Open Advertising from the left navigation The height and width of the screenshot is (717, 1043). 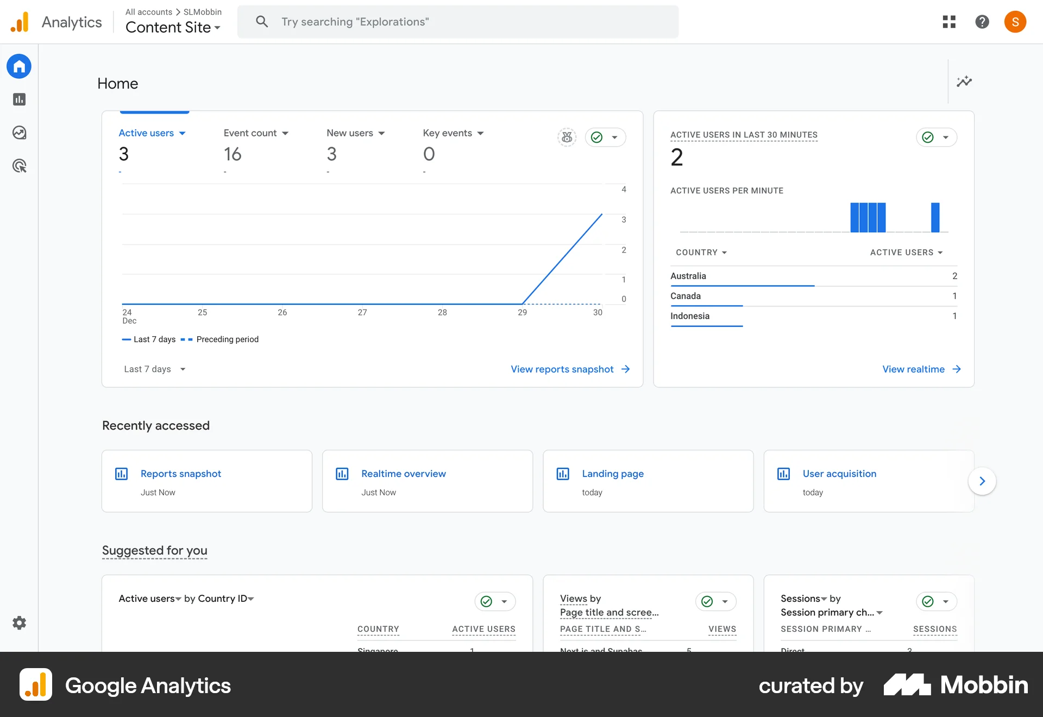click(19, 166)
